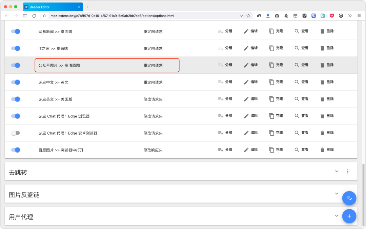Disable the 网易新闻 >> 桌面端 rule toggle

coord(16,31)
